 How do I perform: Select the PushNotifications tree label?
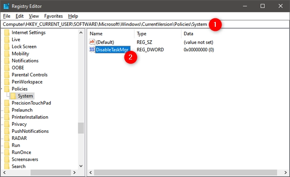[x=30, y=131]
